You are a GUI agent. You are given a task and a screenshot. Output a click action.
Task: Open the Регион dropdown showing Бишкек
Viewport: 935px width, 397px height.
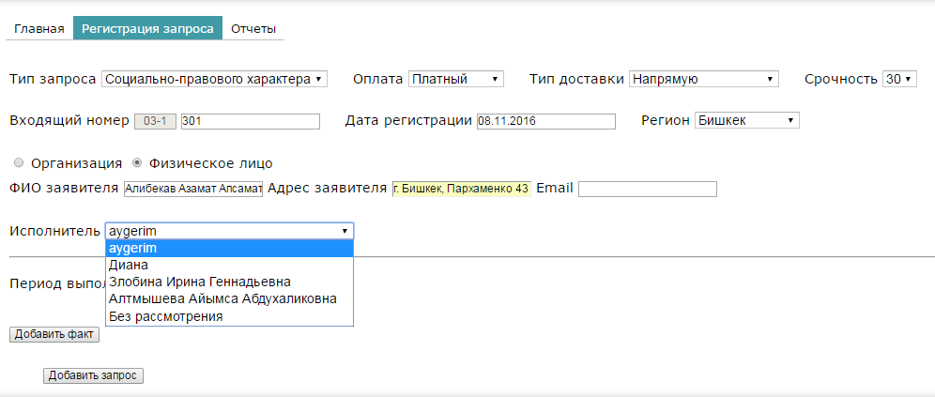click(x=747, y=121)
